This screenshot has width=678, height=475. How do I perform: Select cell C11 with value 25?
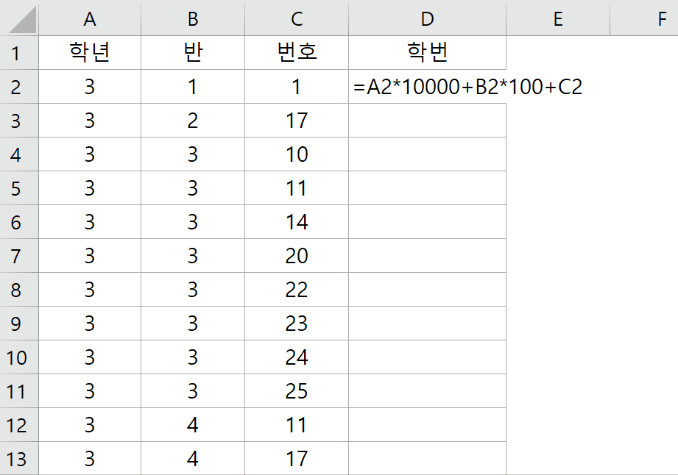click(x=297, y=391)
